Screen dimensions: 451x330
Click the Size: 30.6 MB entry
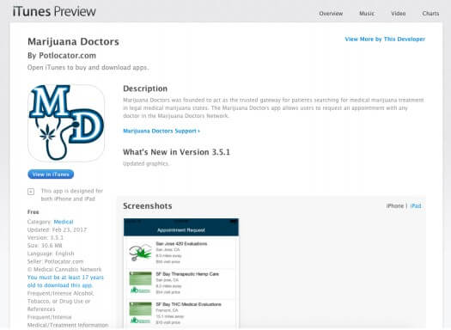[45, 246]
